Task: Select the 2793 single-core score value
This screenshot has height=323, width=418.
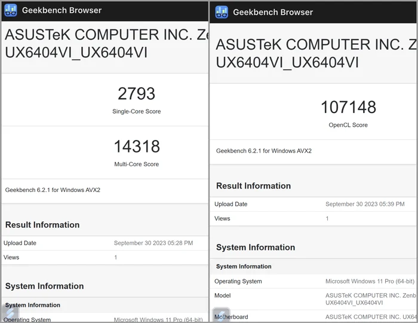Action: coord(137,94)
